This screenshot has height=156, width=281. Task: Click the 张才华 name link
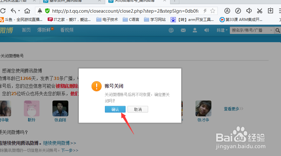(203, 120)
